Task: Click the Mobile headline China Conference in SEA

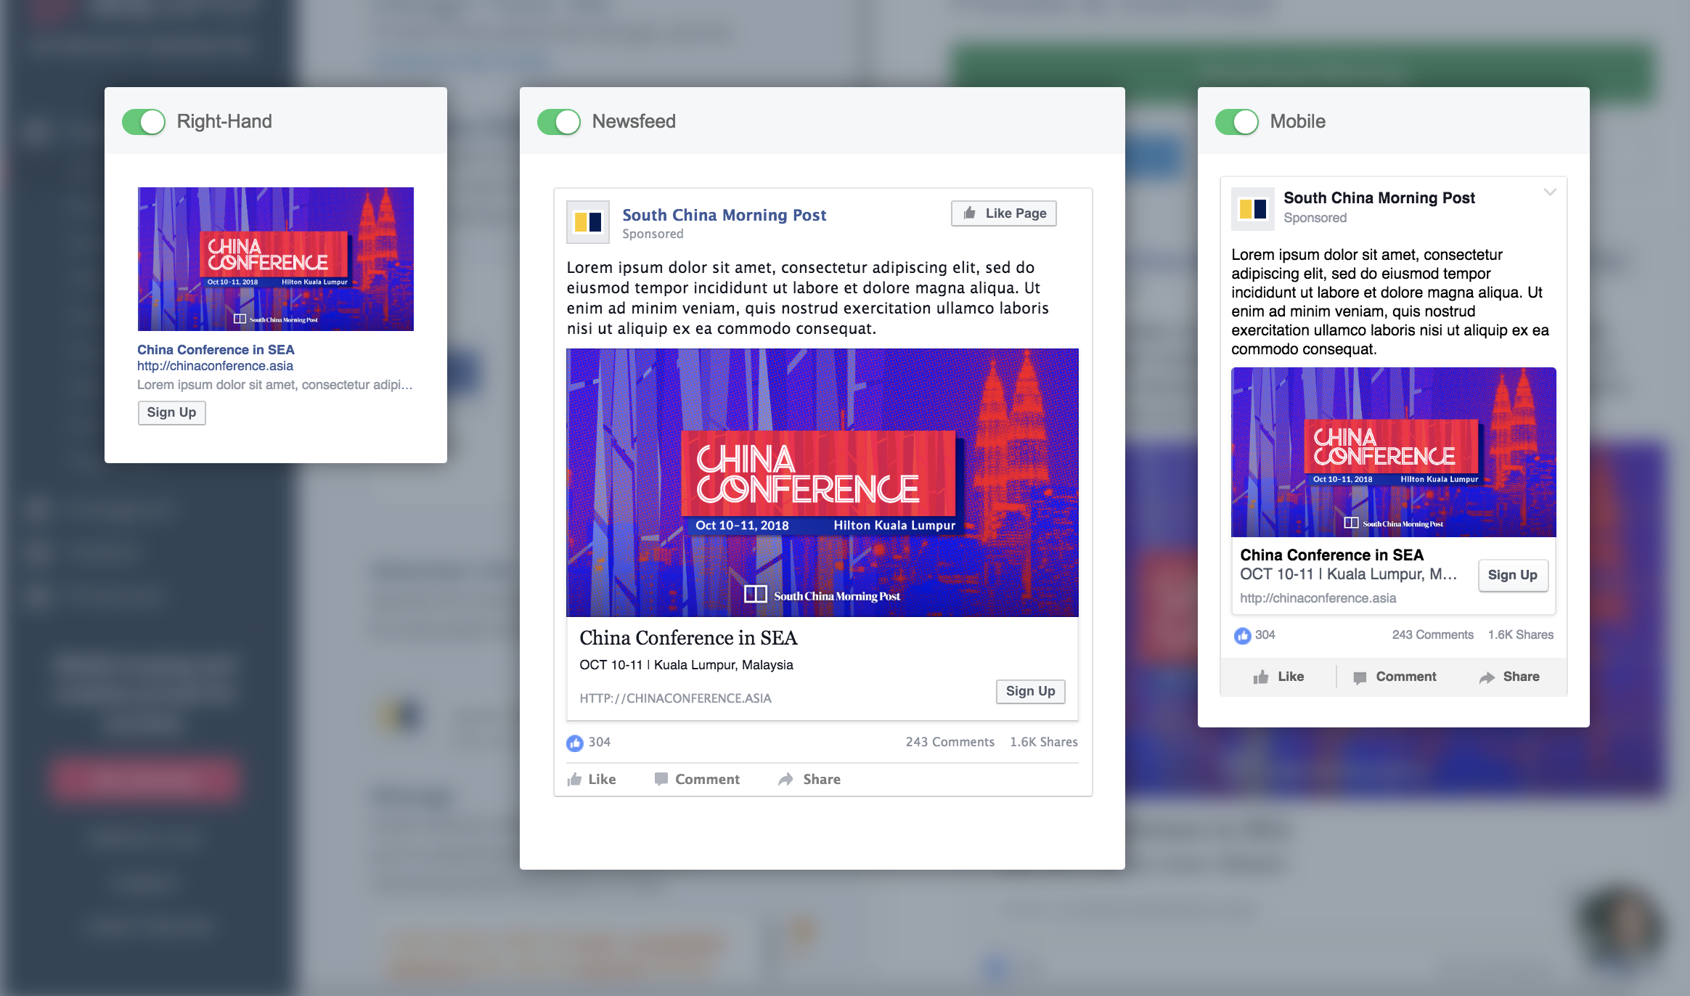Action: [1331, 555]
